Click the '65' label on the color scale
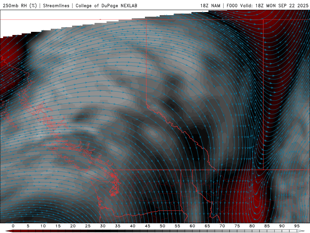This screenshot has height=233, width=310. 207,226
